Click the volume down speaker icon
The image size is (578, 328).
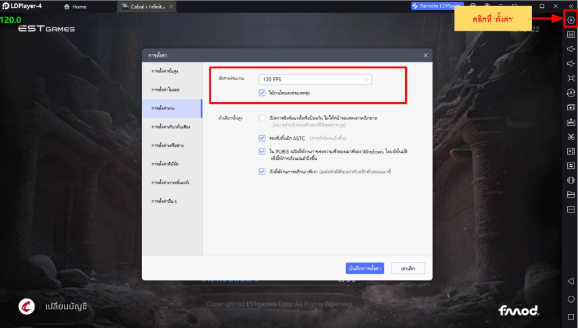pyautogui.click(x=571, y=63)
